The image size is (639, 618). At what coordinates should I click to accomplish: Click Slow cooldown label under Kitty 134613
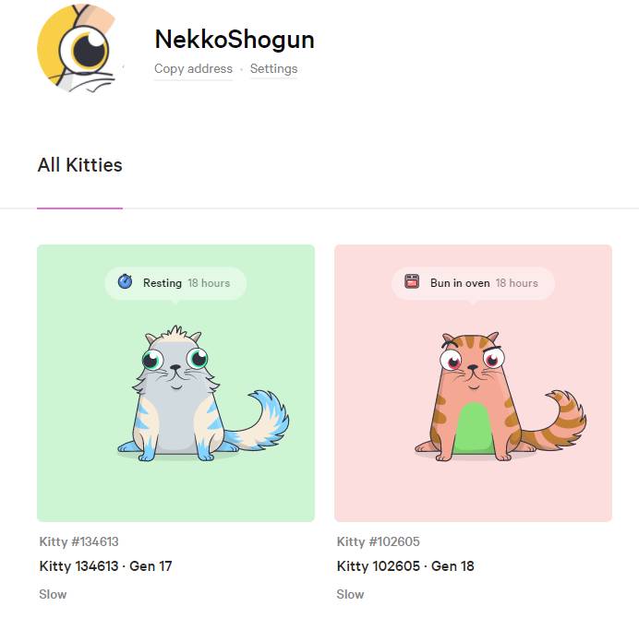[53, 594]
